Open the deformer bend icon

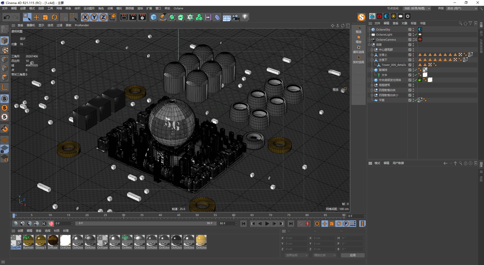[217, 17]
